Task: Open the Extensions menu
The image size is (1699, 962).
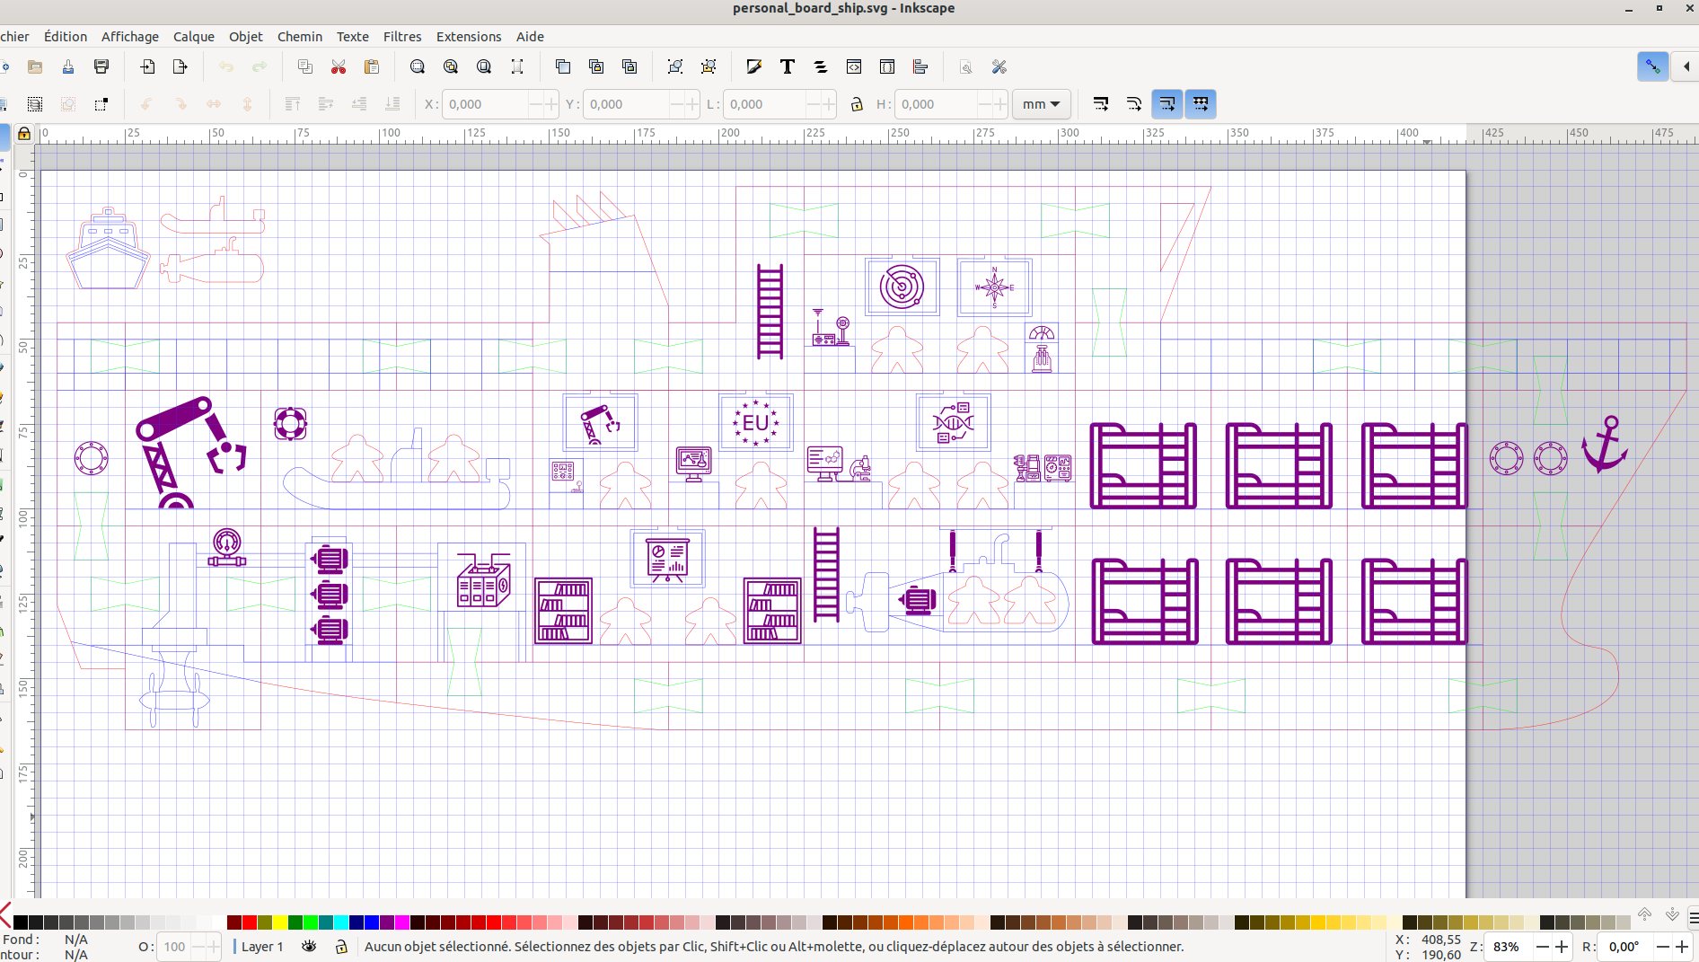Action: (469, 36)
